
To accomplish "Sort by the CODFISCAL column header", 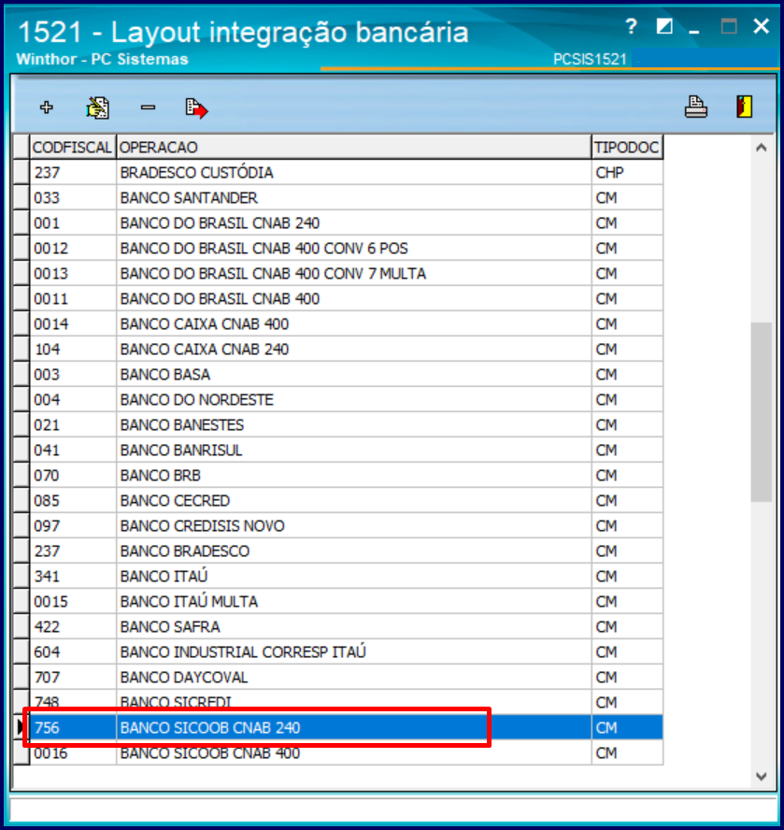I will (73, 148).
